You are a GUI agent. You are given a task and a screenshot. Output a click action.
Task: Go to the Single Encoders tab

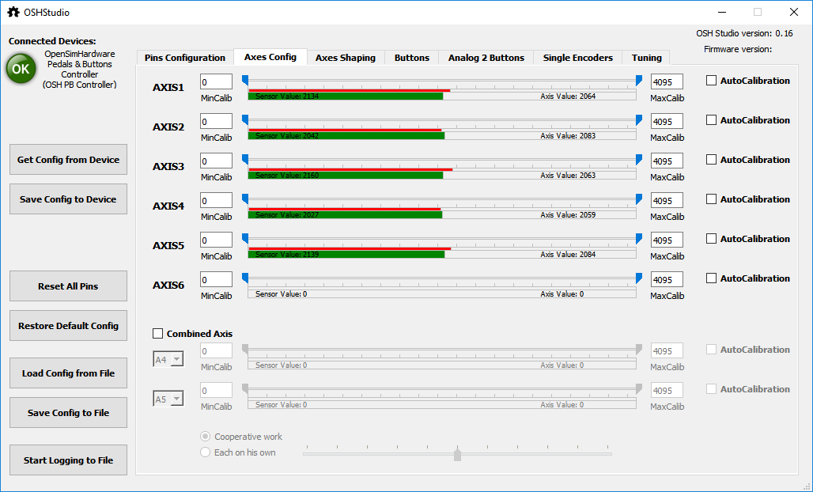pyautogui.click(x=577, y=58)
